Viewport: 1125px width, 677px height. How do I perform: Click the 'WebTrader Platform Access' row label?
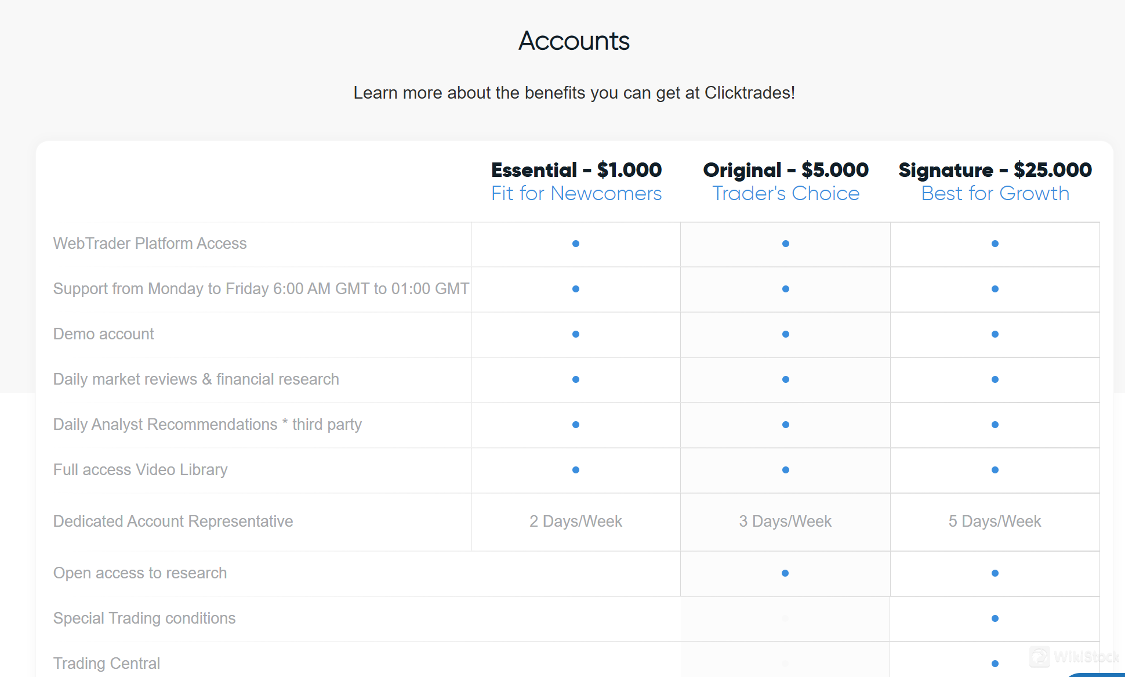[x=150, y=244]
